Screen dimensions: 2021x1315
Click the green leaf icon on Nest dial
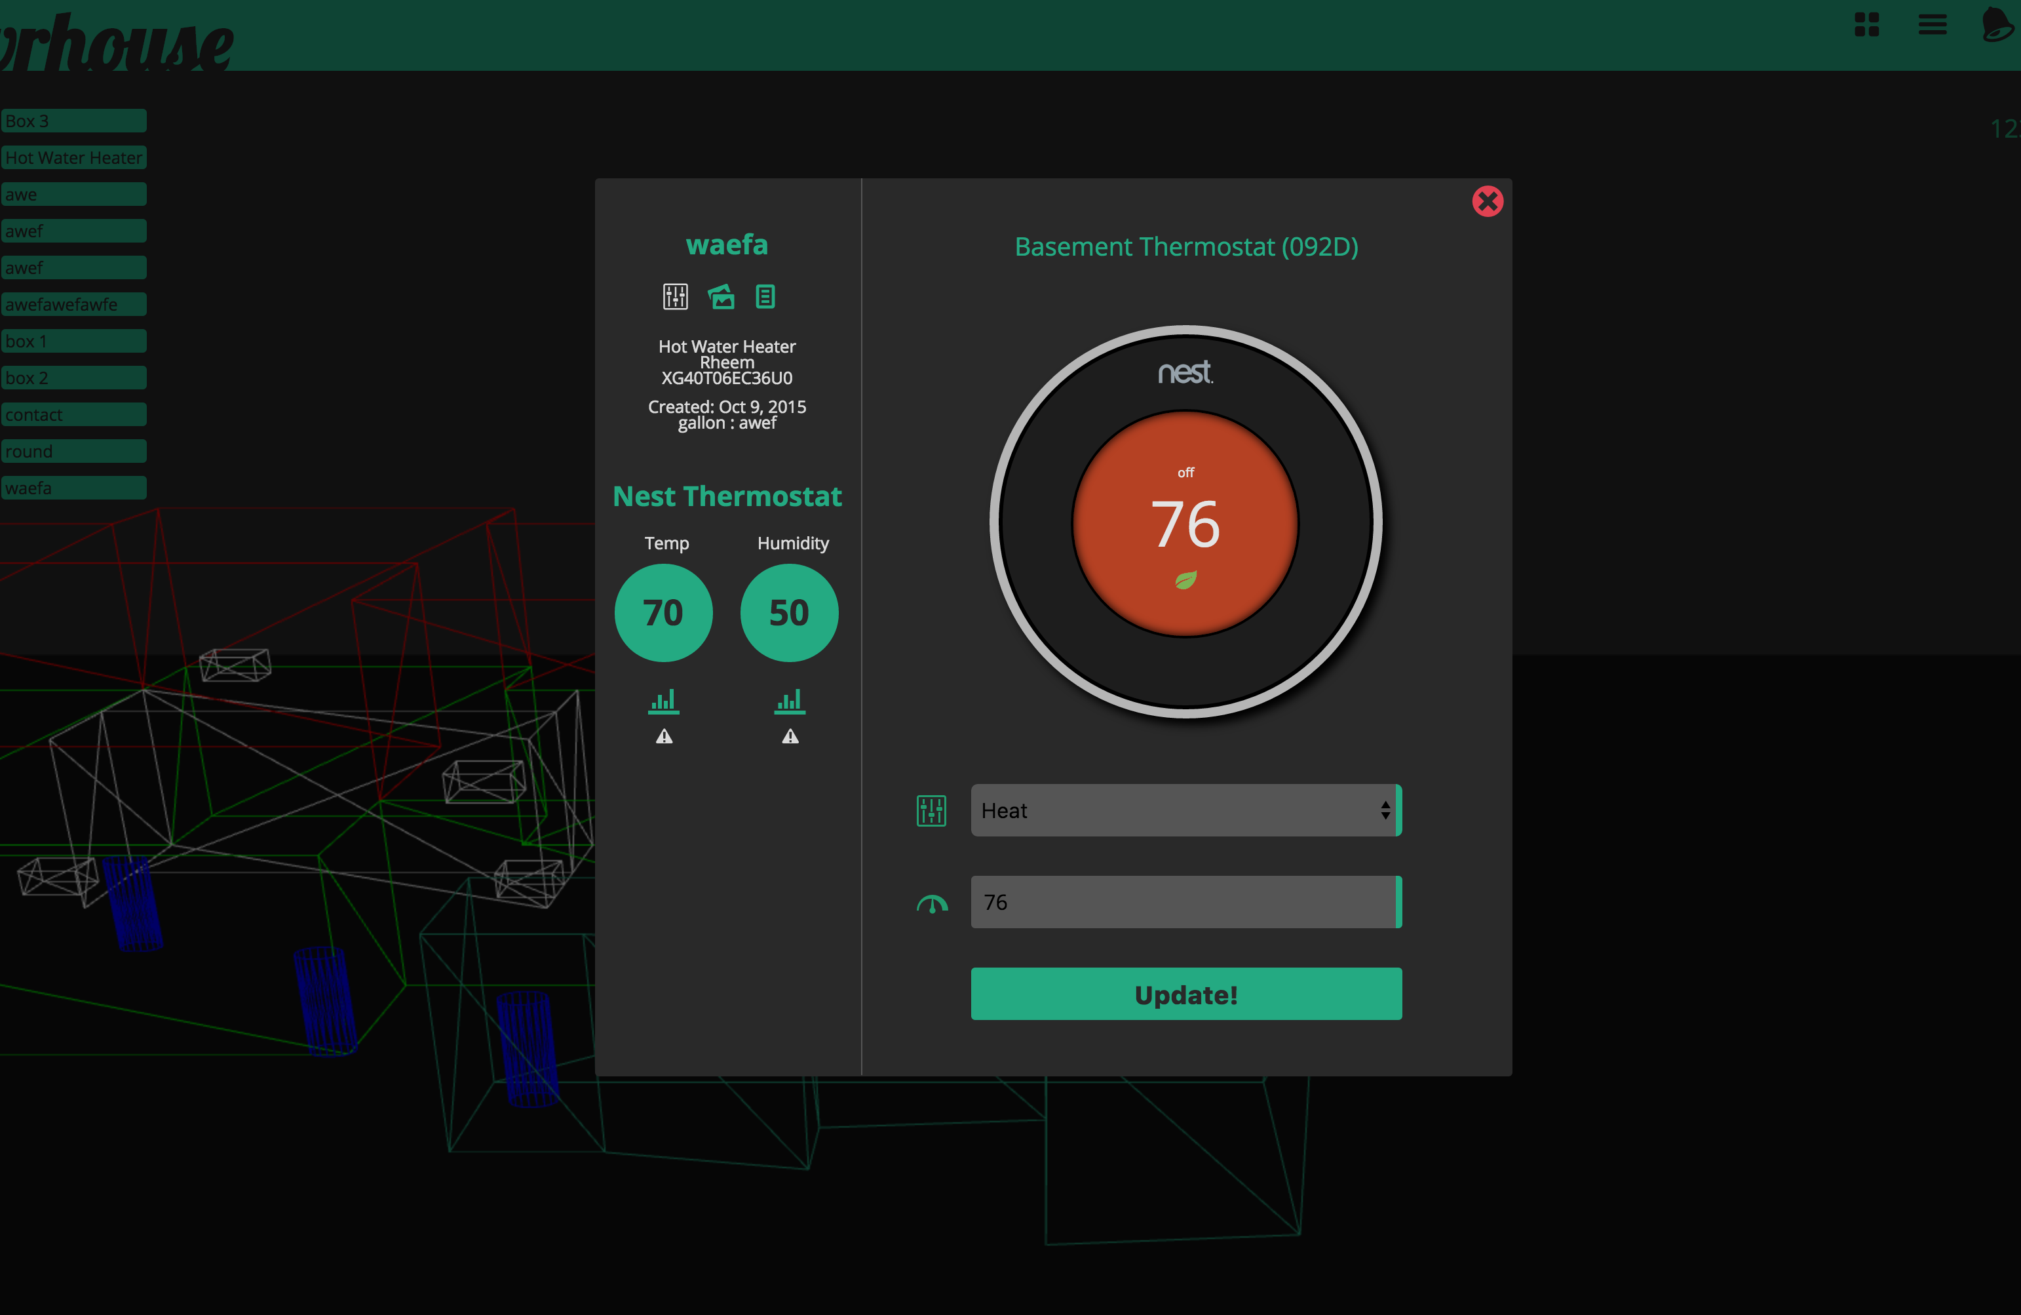(x=1185, y=580)
